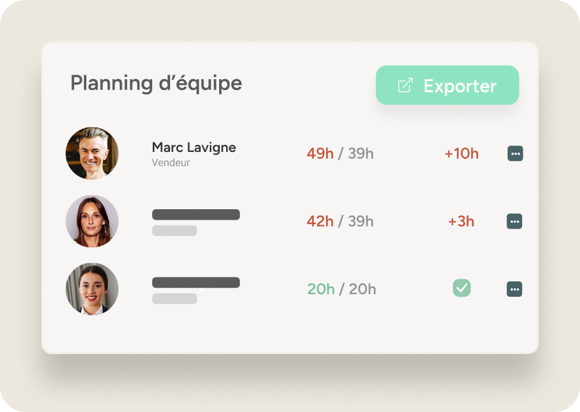Click the 49h / 39h hours value
The height and width of the screenshot is (412, 580).
pos(340,153)
